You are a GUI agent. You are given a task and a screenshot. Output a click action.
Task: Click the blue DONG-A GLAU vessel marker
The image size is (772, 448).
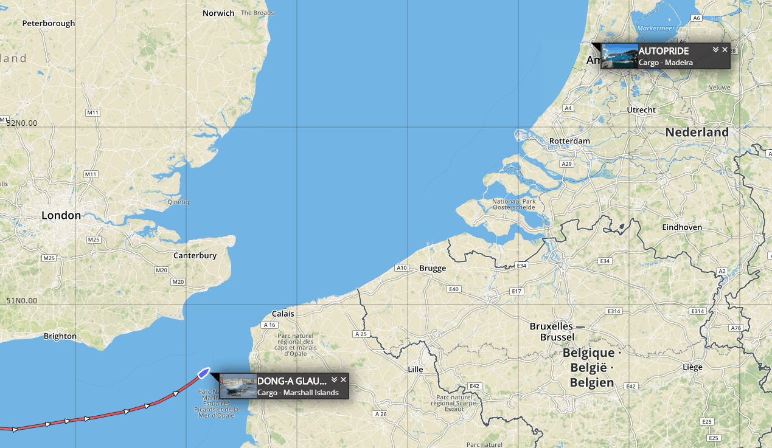click(x=204, y=372)
